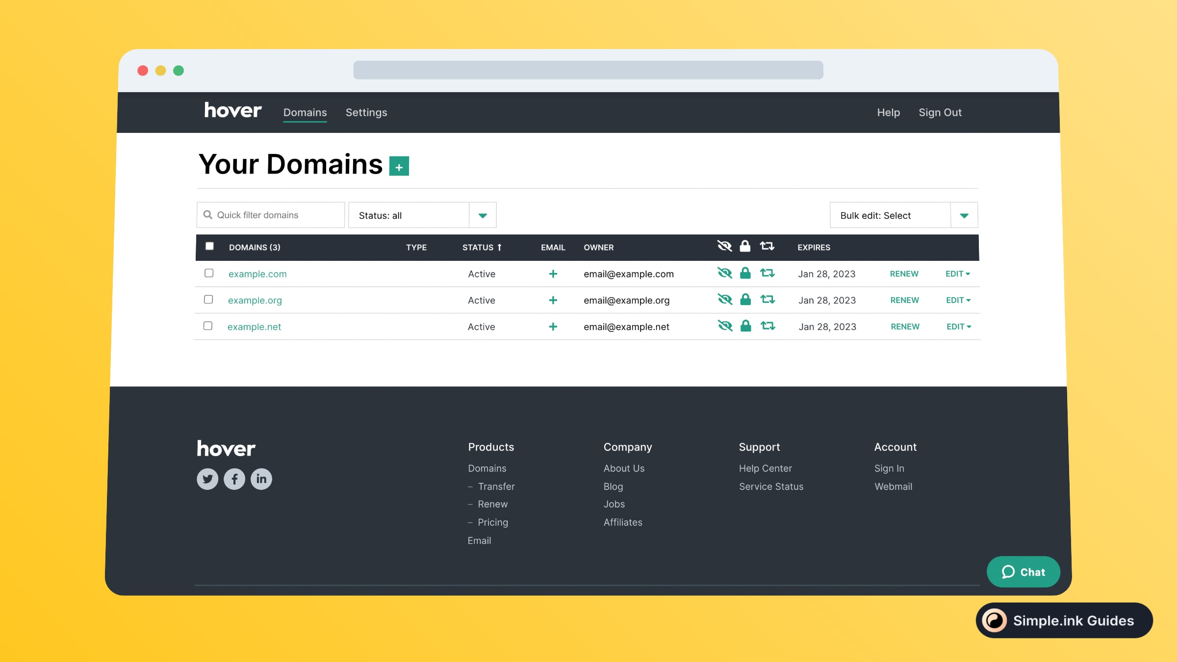Open footer Webmail link

click(893, 486)
